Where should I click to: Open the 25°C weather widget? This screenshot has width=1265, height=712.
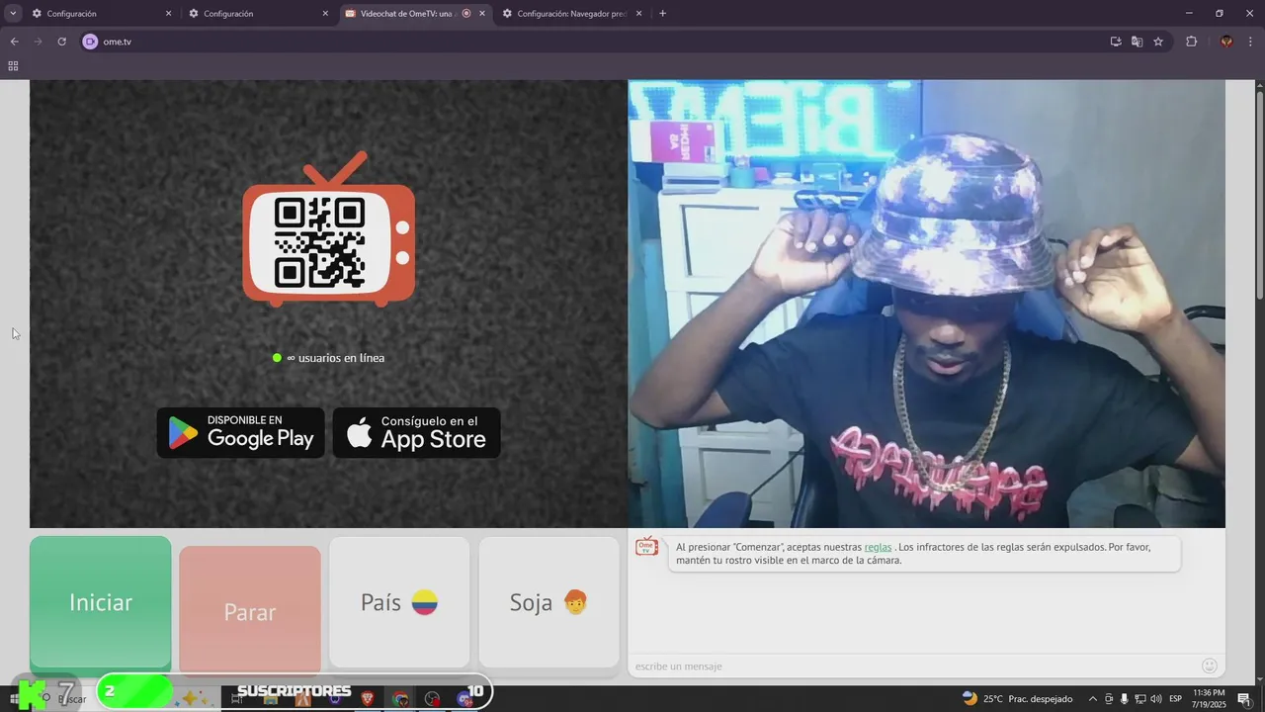pyautogui.click(x=1017, y=698)
